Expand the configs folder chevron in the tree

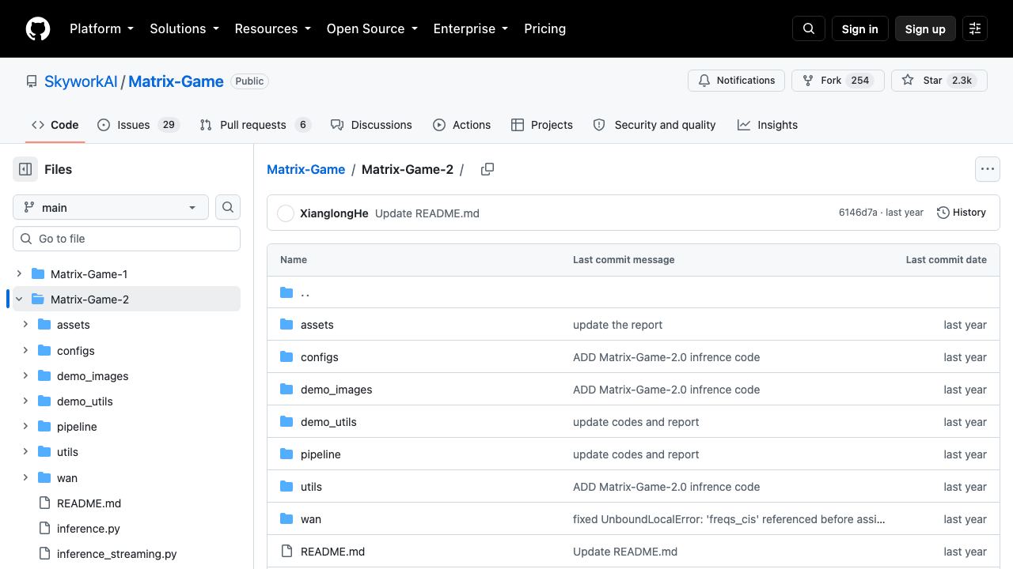25,350
